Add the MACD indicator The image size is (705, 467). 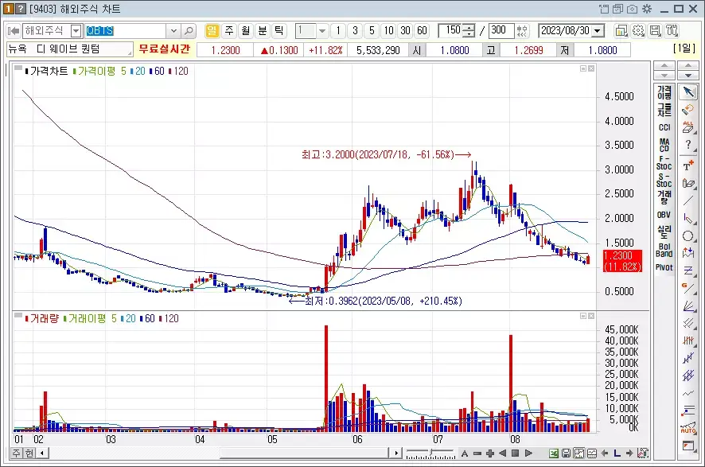point(664,145)
